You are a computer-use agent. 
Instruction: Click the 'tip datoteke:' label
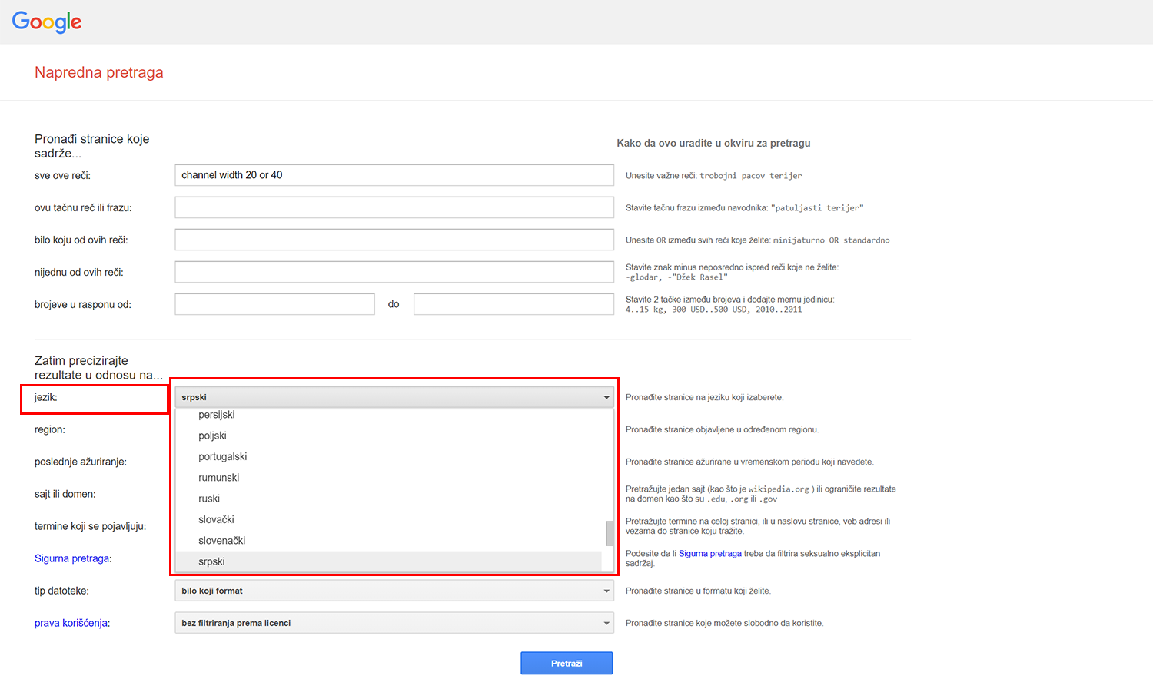click(61, 591)
